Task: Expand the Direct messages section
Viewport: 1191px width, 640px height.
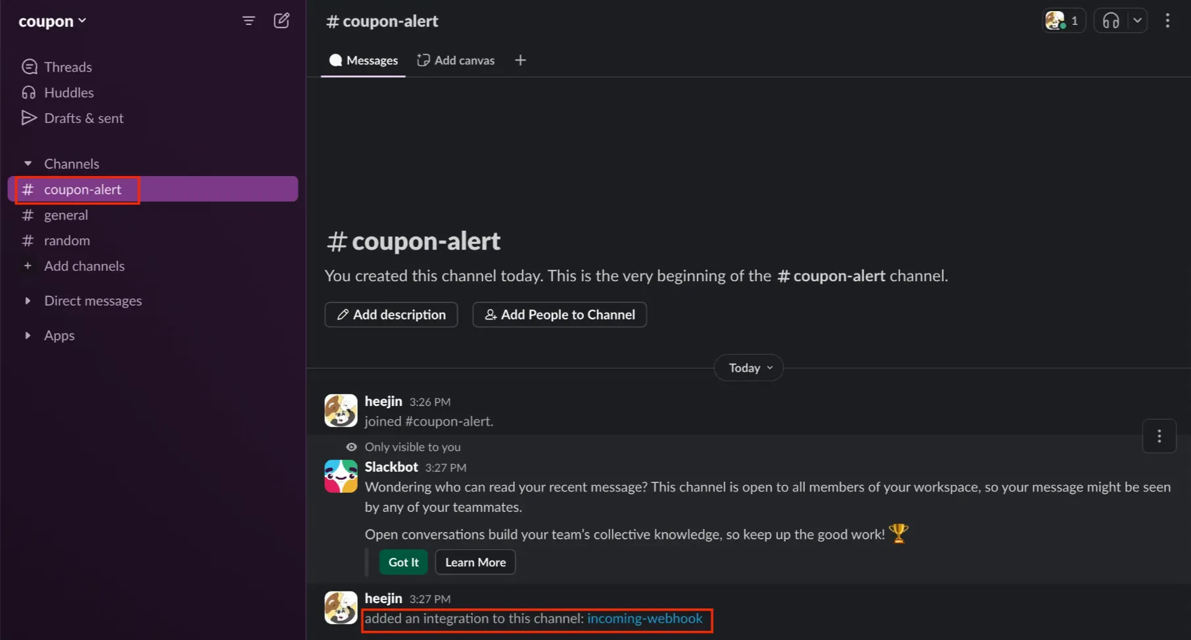Action: click(x=28, y=301)
